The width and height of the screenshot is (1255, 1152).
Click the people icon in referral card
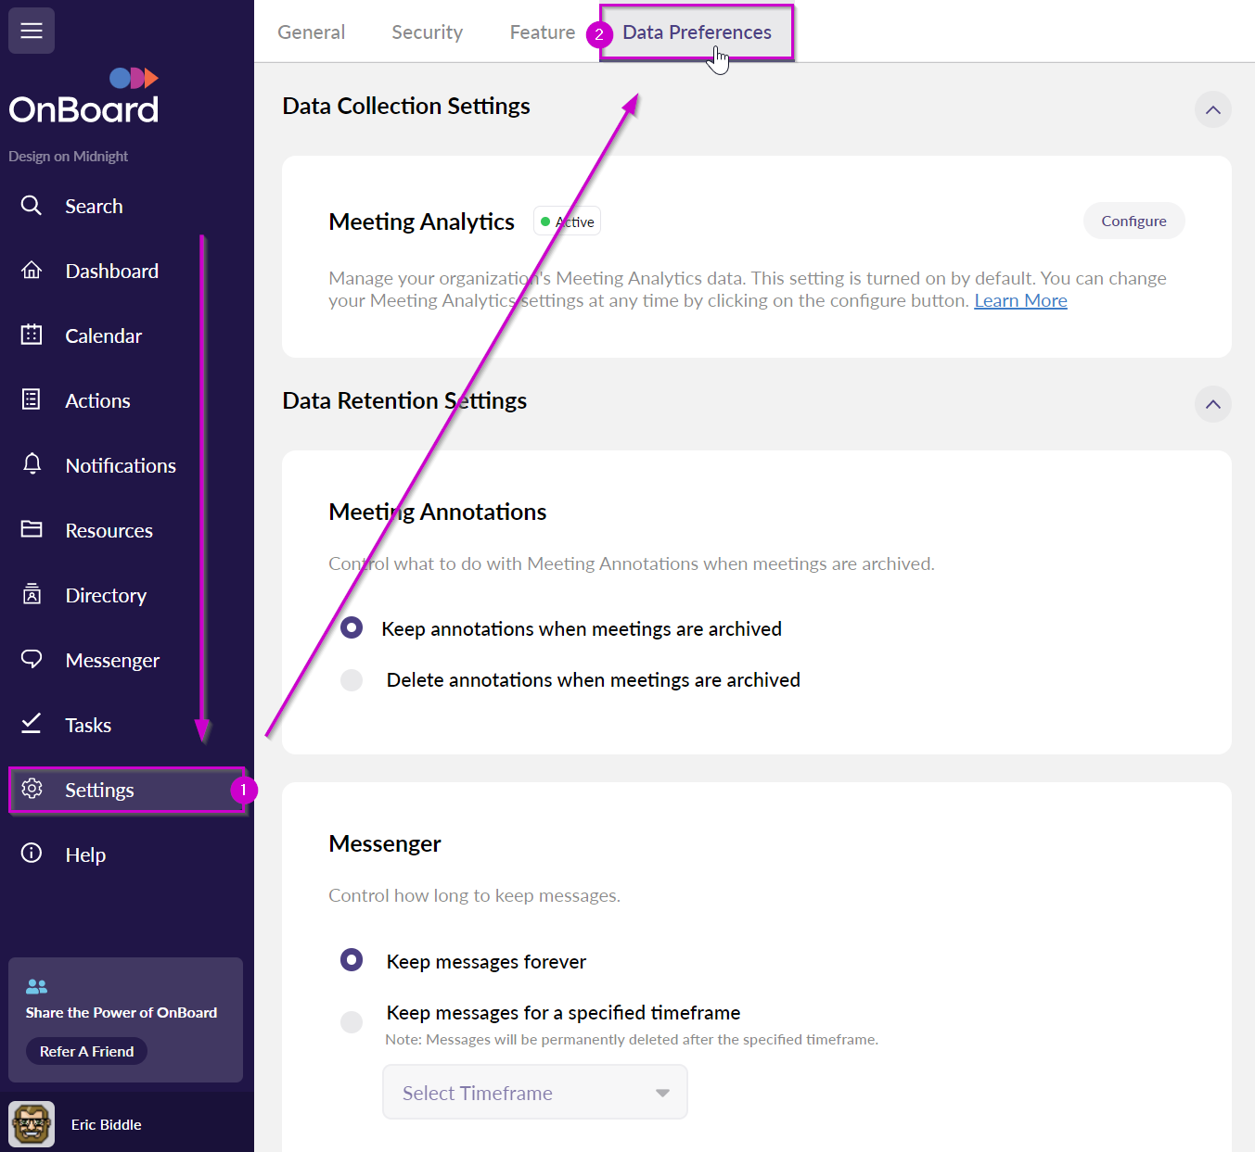(x=36, y=987)
